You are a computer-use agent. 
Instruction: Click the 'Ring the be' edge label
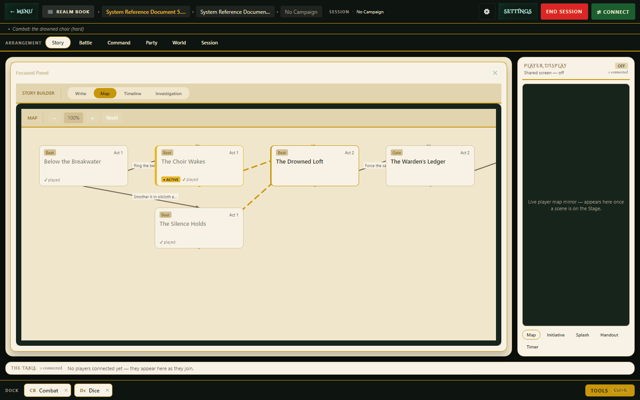144,166
